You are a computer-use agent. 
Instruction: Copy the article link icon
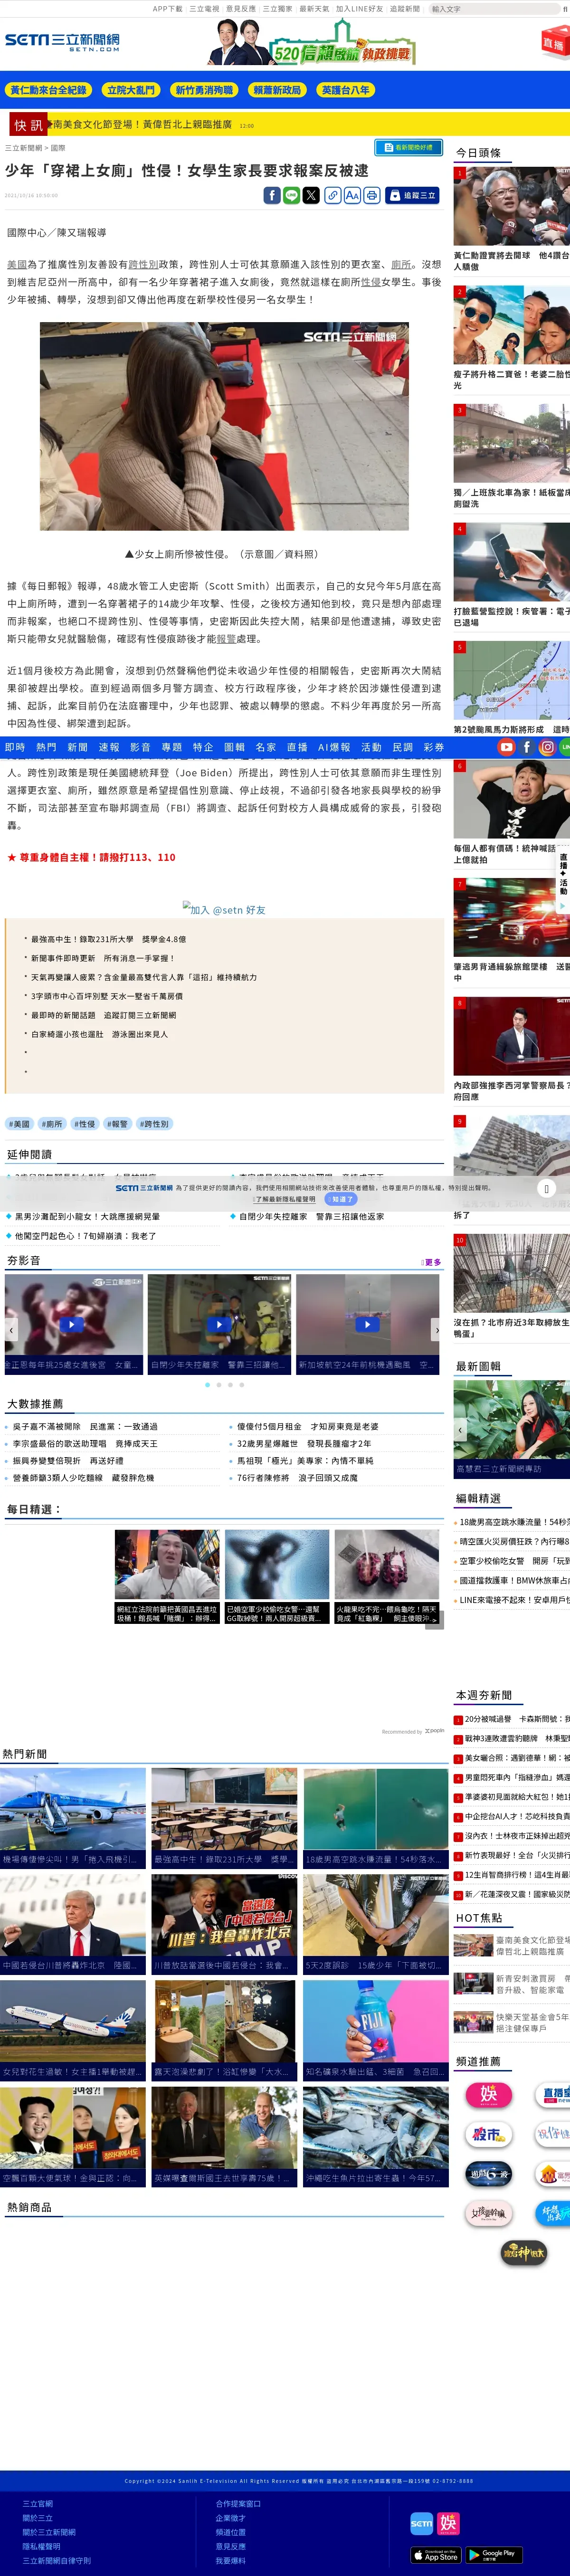coord(333,195)
